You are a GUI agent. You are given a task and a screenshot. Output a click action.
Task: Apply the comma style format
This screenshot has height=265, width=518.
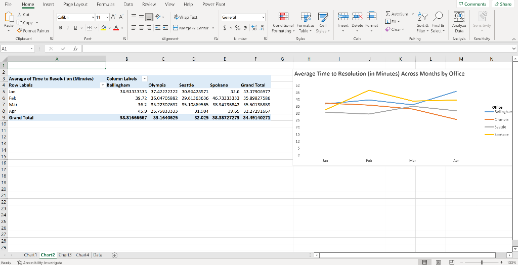pos(245,28)
